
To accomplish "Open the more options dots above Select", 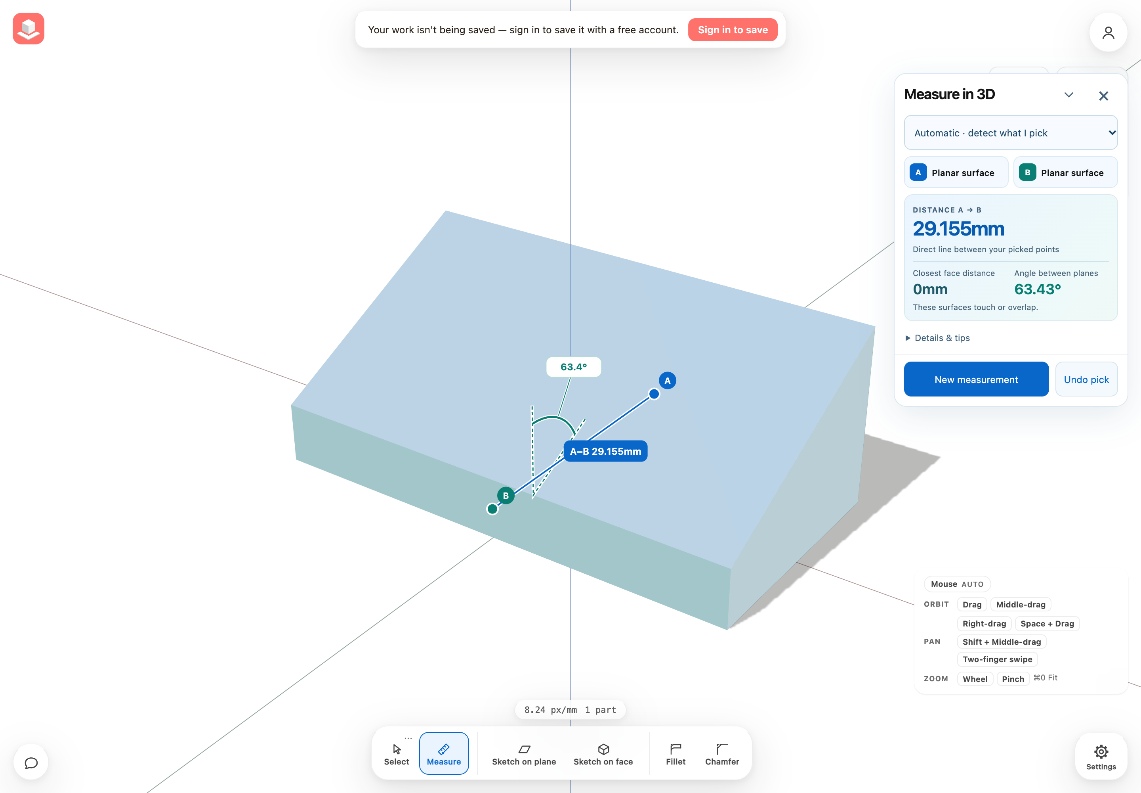I will 408,738.
